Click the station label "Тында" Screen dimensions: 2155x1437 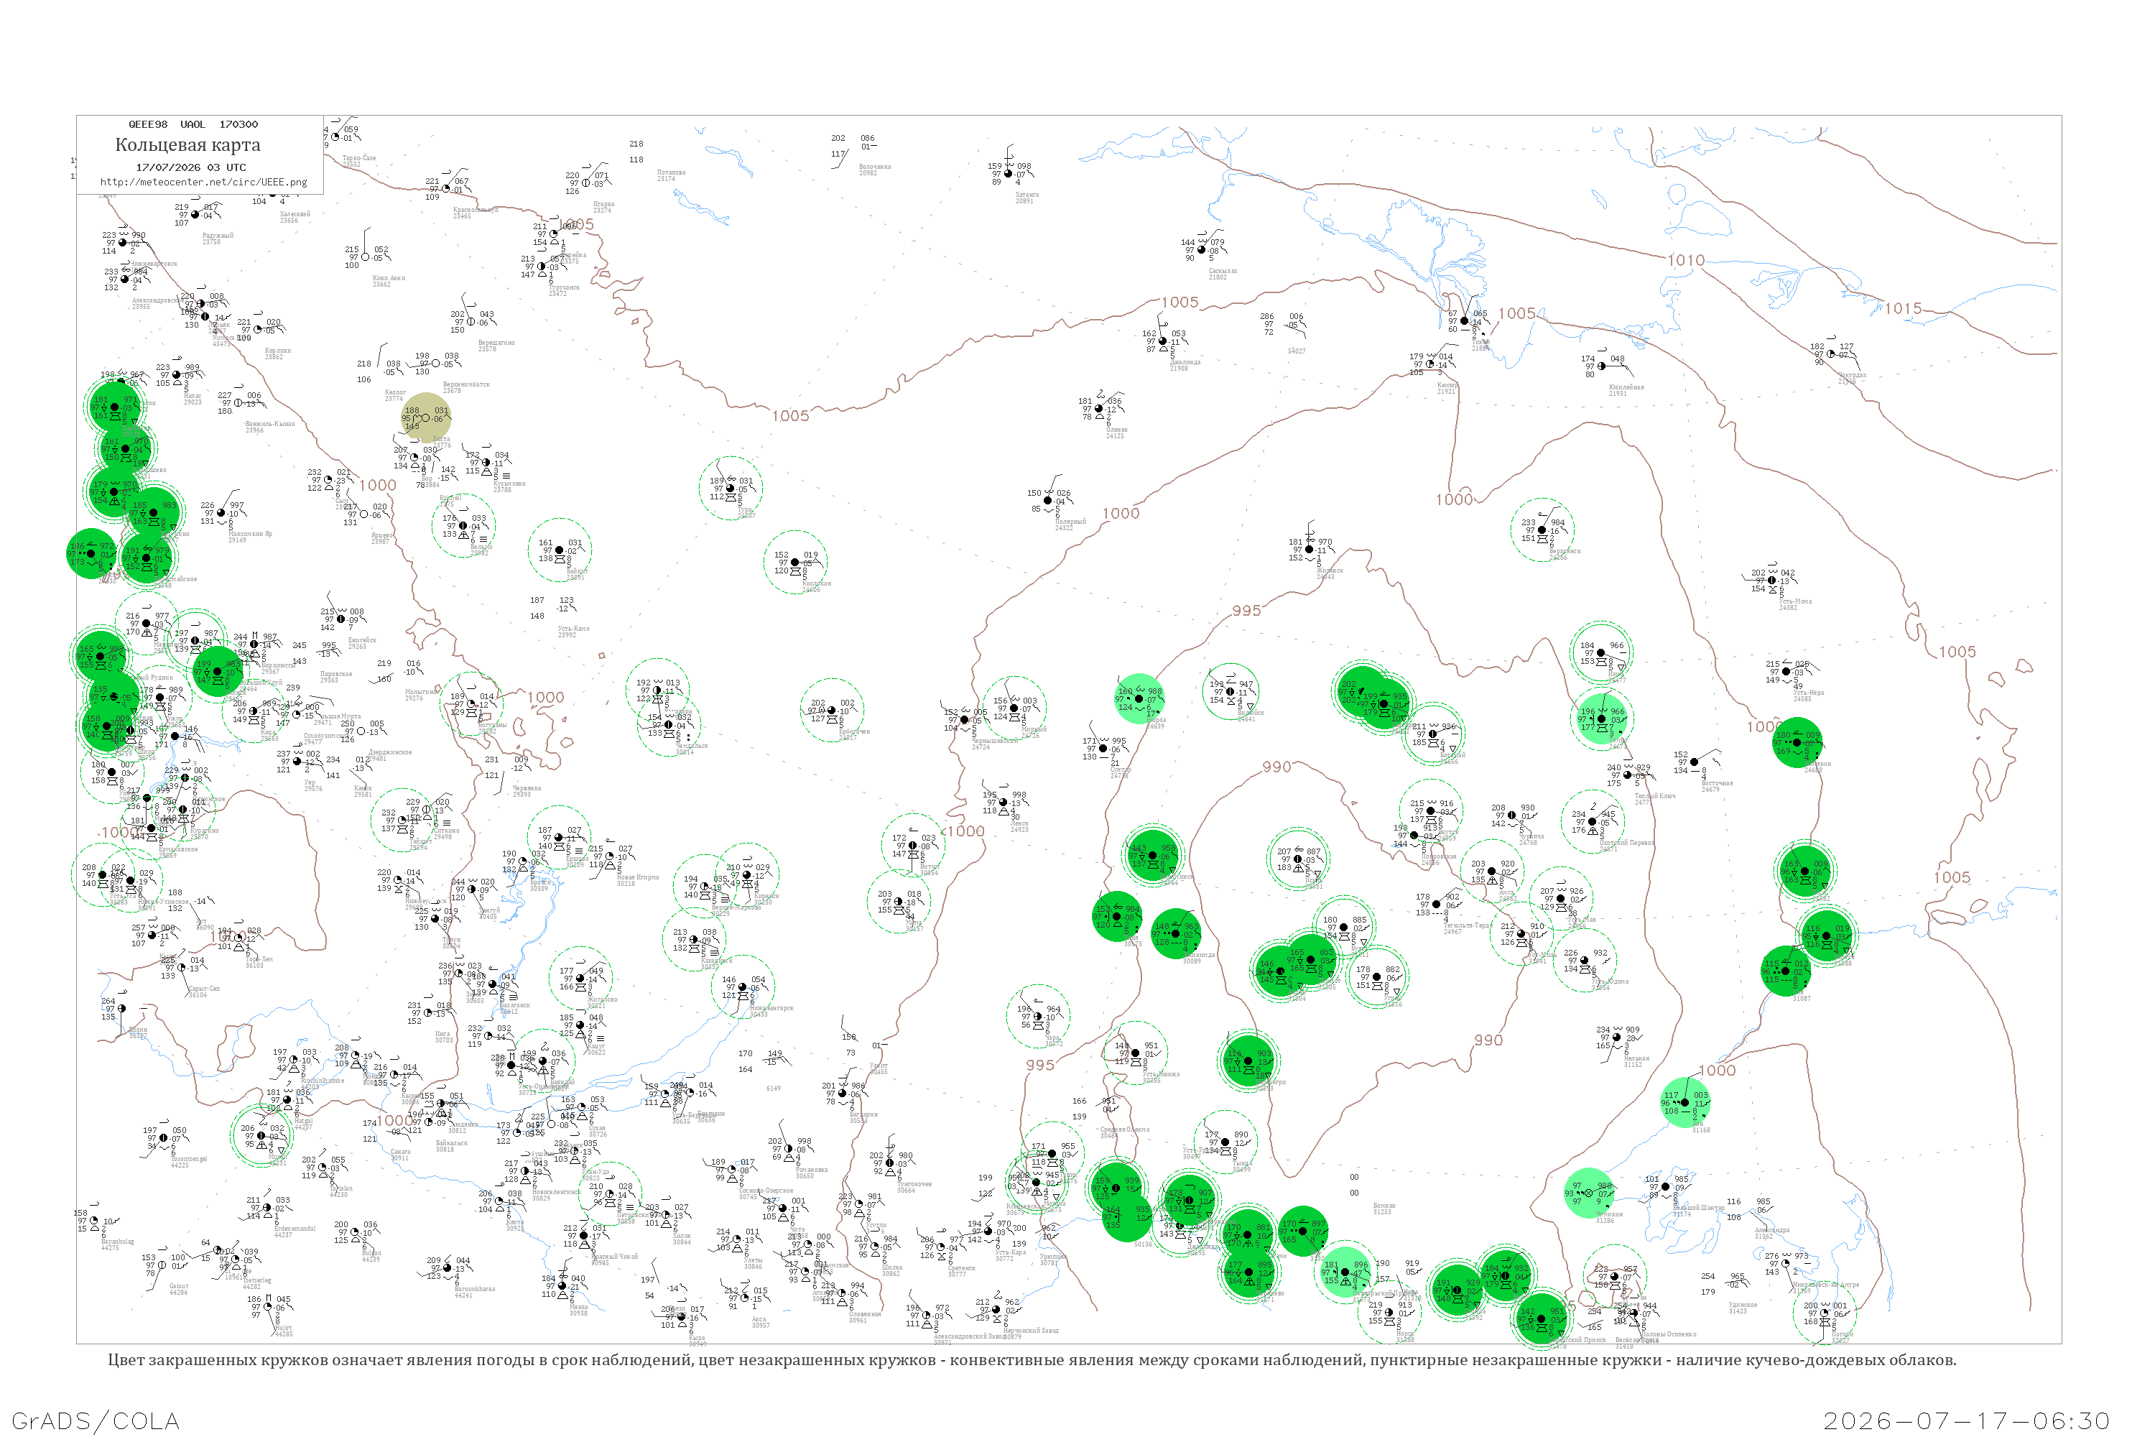[x=1243, y=1163]
